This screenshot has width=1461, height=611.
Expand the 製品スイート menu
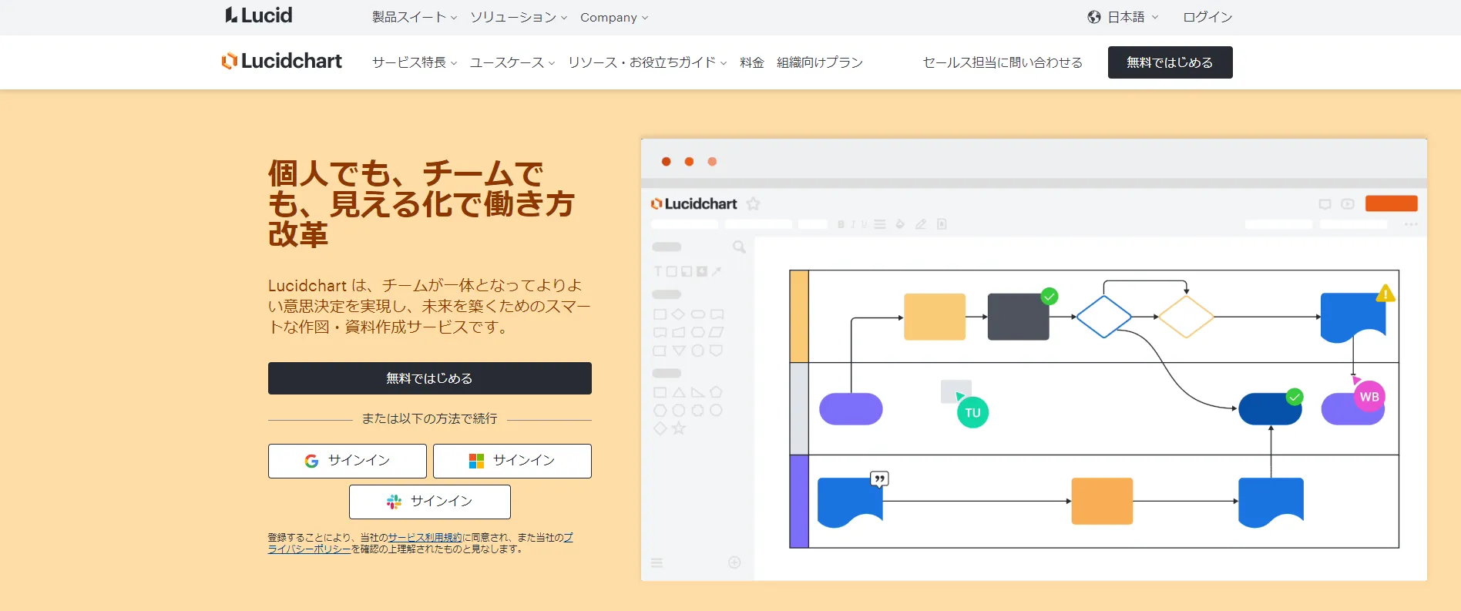(x=415, y=17)
